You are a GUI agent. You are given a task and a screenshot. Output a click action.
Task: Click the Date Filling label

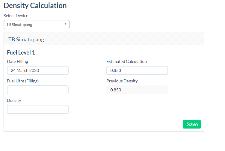(17, 61)
